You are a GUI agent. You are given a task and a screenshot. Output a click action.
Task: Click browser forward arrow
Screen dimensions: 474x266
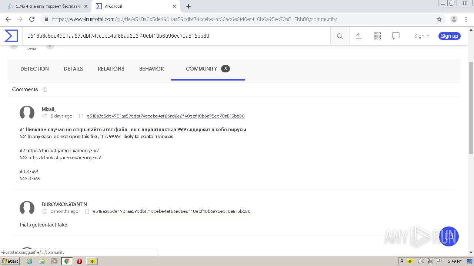pos(20,19)
